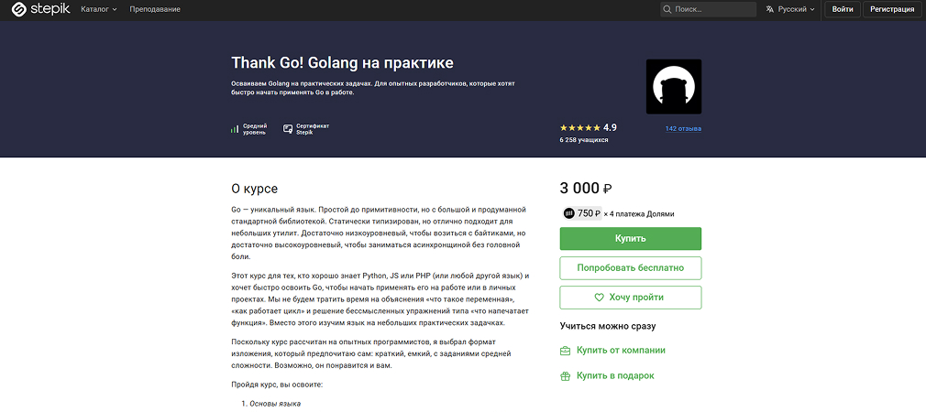Click Попробовать бесплатно button
Image resolution: width=926 pixels, height=412 pixels.
(631, 267)
